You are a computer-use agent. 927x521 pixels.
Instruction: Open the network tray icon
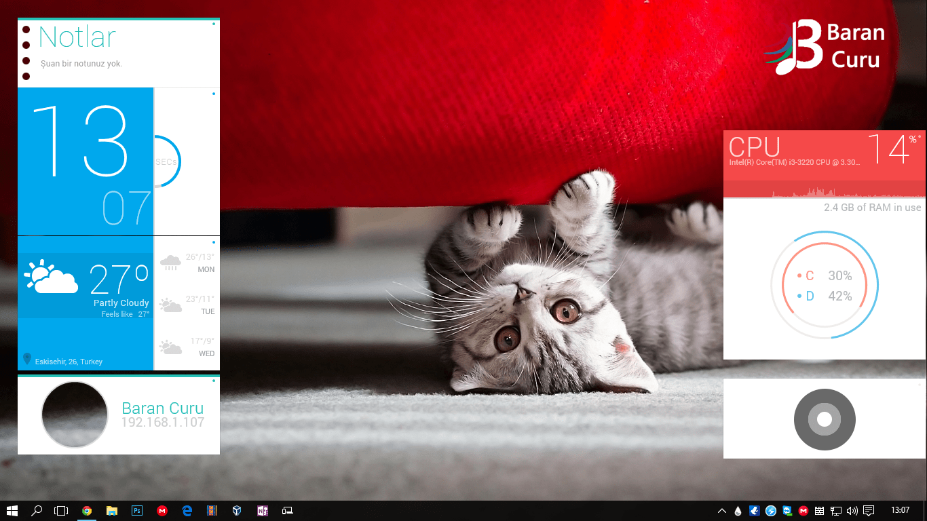coord(836,510)
